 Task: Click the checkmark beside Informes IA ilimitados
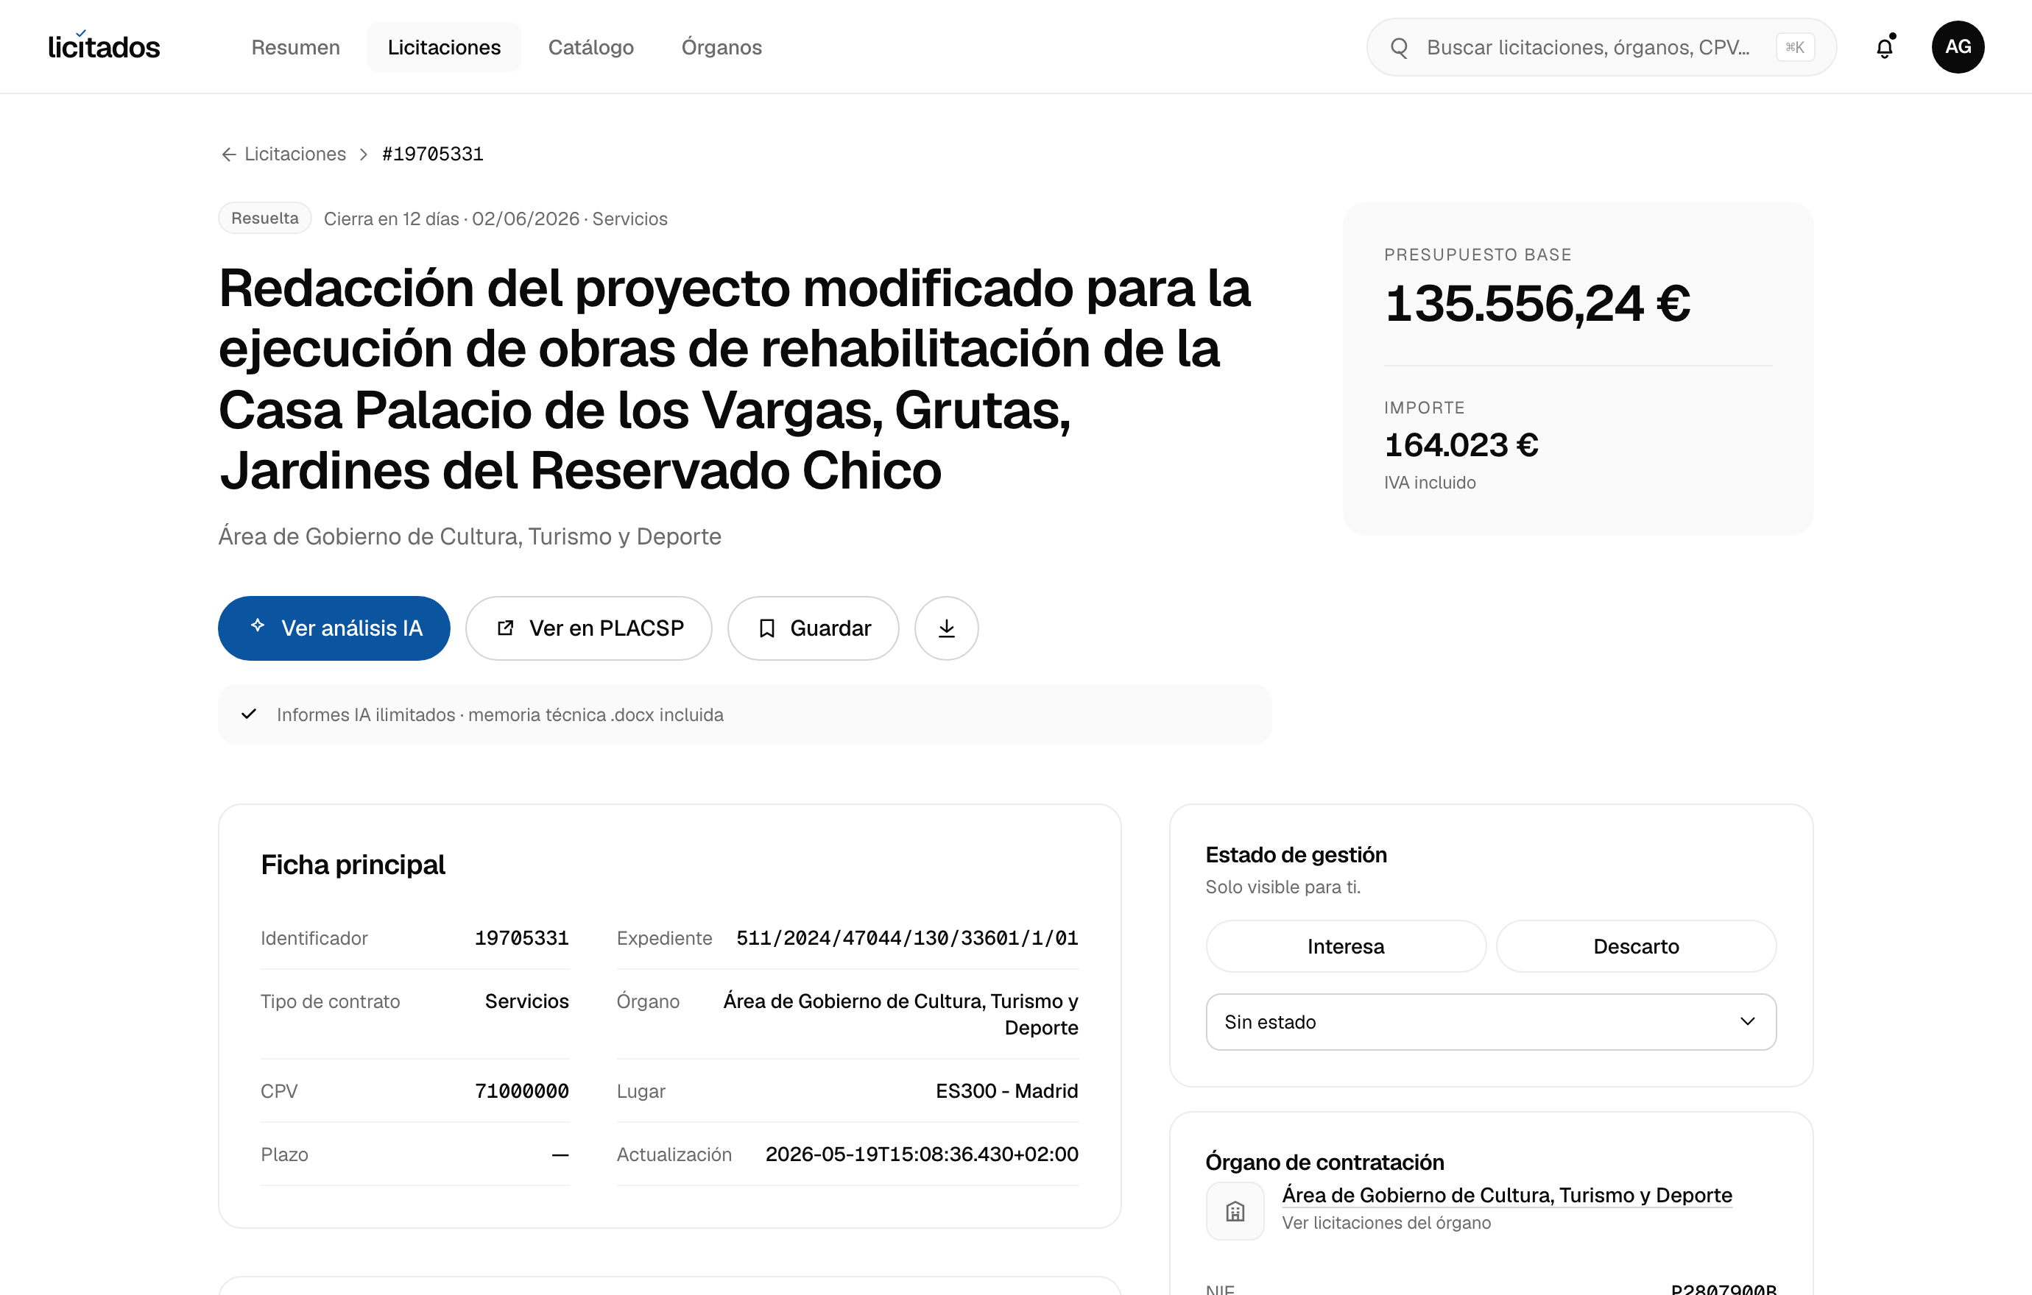(249, 714)
